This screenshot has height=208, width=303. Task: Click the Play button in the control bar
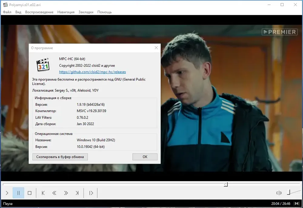7,193
